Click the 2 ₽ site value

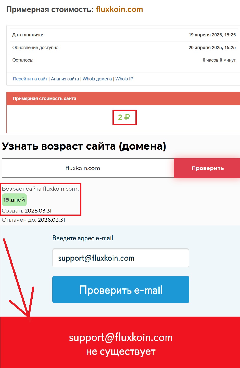pos(124,117)
